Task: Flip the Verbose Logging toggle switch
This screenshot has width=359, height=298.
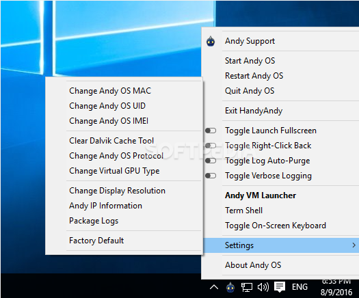Action: pyautogui.click(x=211, y=176)
